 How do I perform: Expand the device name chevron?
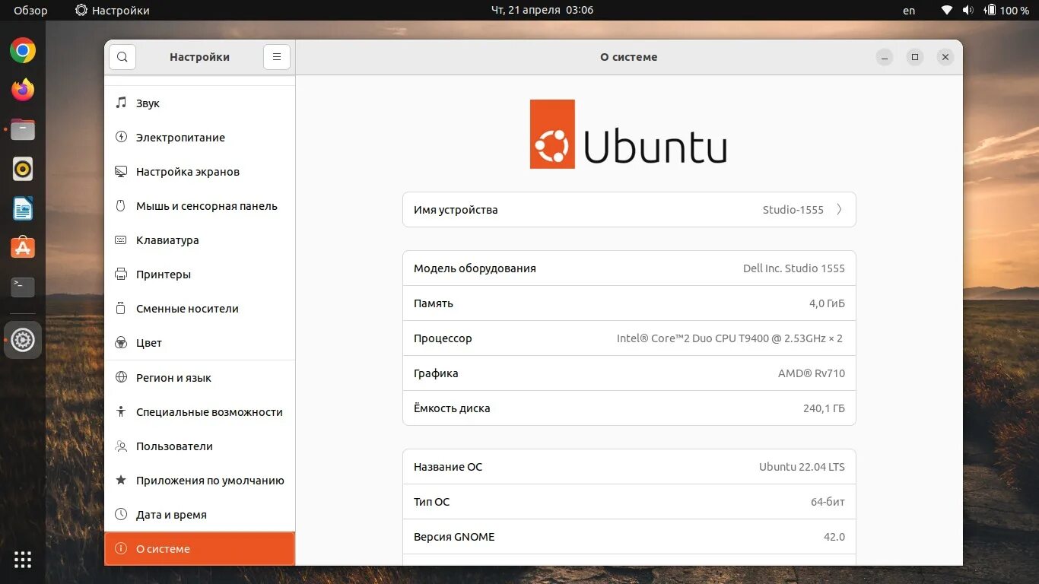[839, 210]
